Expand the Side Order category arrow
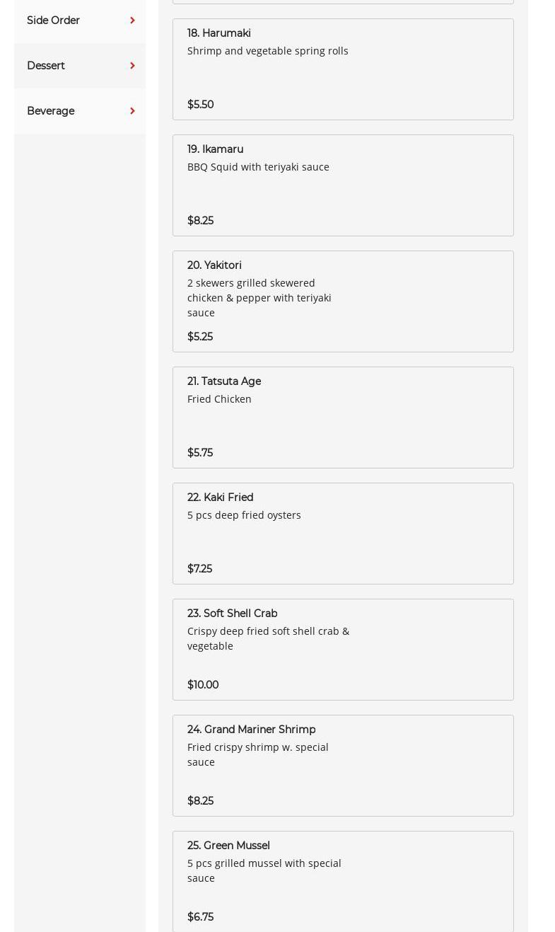 (x=132, y=21)
